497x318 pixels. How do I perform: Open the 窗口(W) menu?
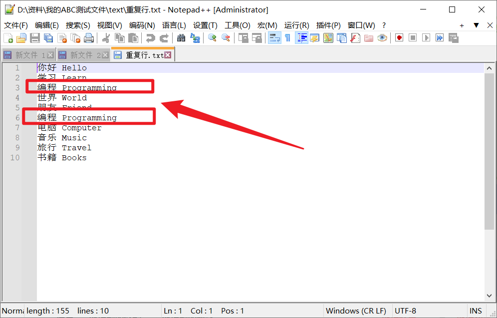(x=361, y=25)
